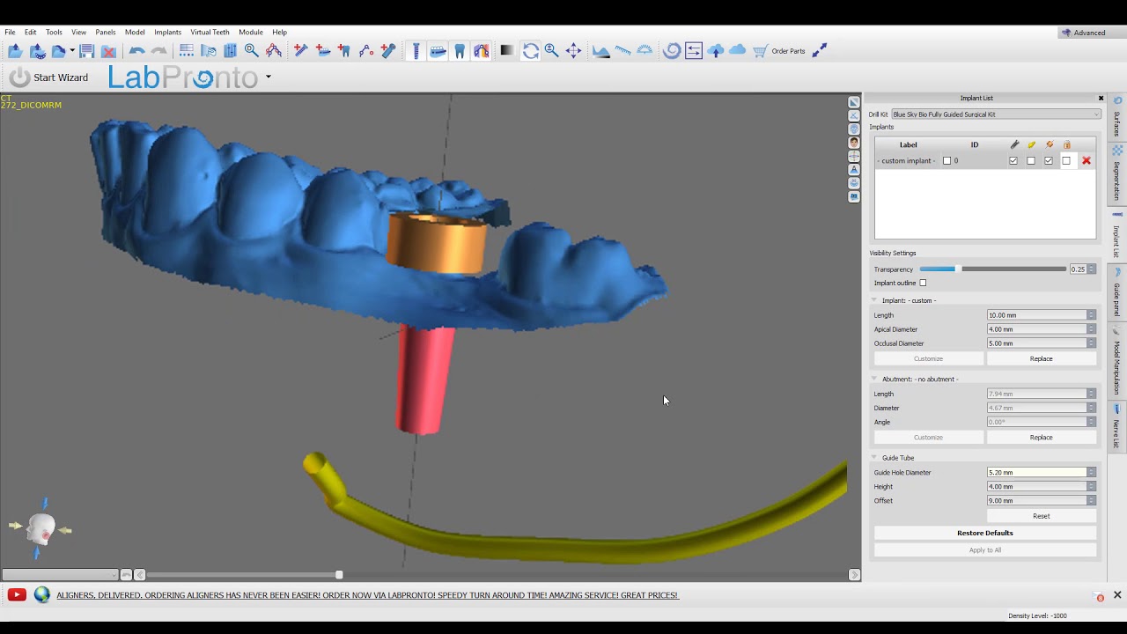Click the swap arrows toolbar icon
This screenshot has height=634, width=1127.
(x=694, y=51)
